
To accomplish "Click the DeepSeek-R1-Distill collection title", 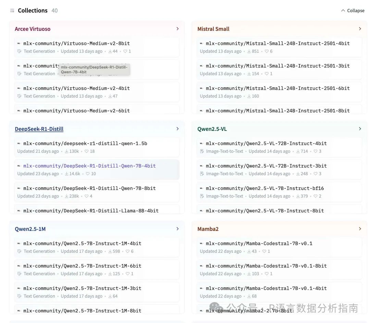I will tap(39, 129).
